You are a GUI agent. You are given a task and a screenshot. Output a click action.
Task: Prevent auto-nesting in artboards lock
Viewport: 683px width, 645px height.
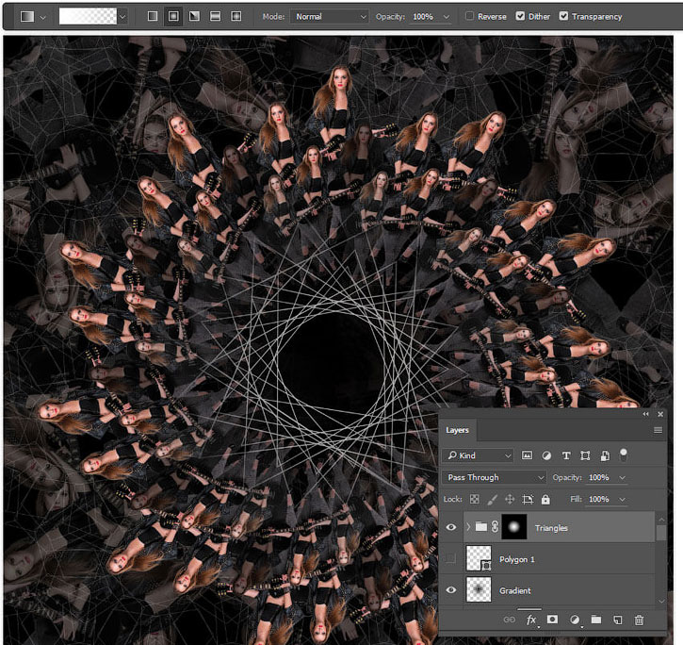click(x=528, y=500)
